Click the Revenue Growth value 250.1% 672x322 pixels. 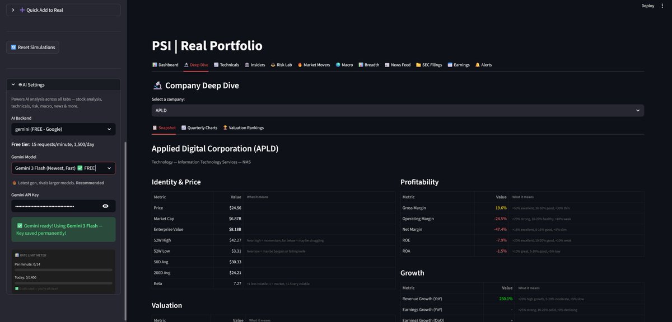click(x=506, y=299)
